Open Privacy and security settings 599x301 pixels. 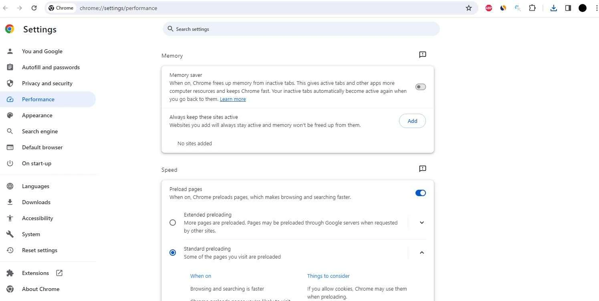[x=48, y=83]
